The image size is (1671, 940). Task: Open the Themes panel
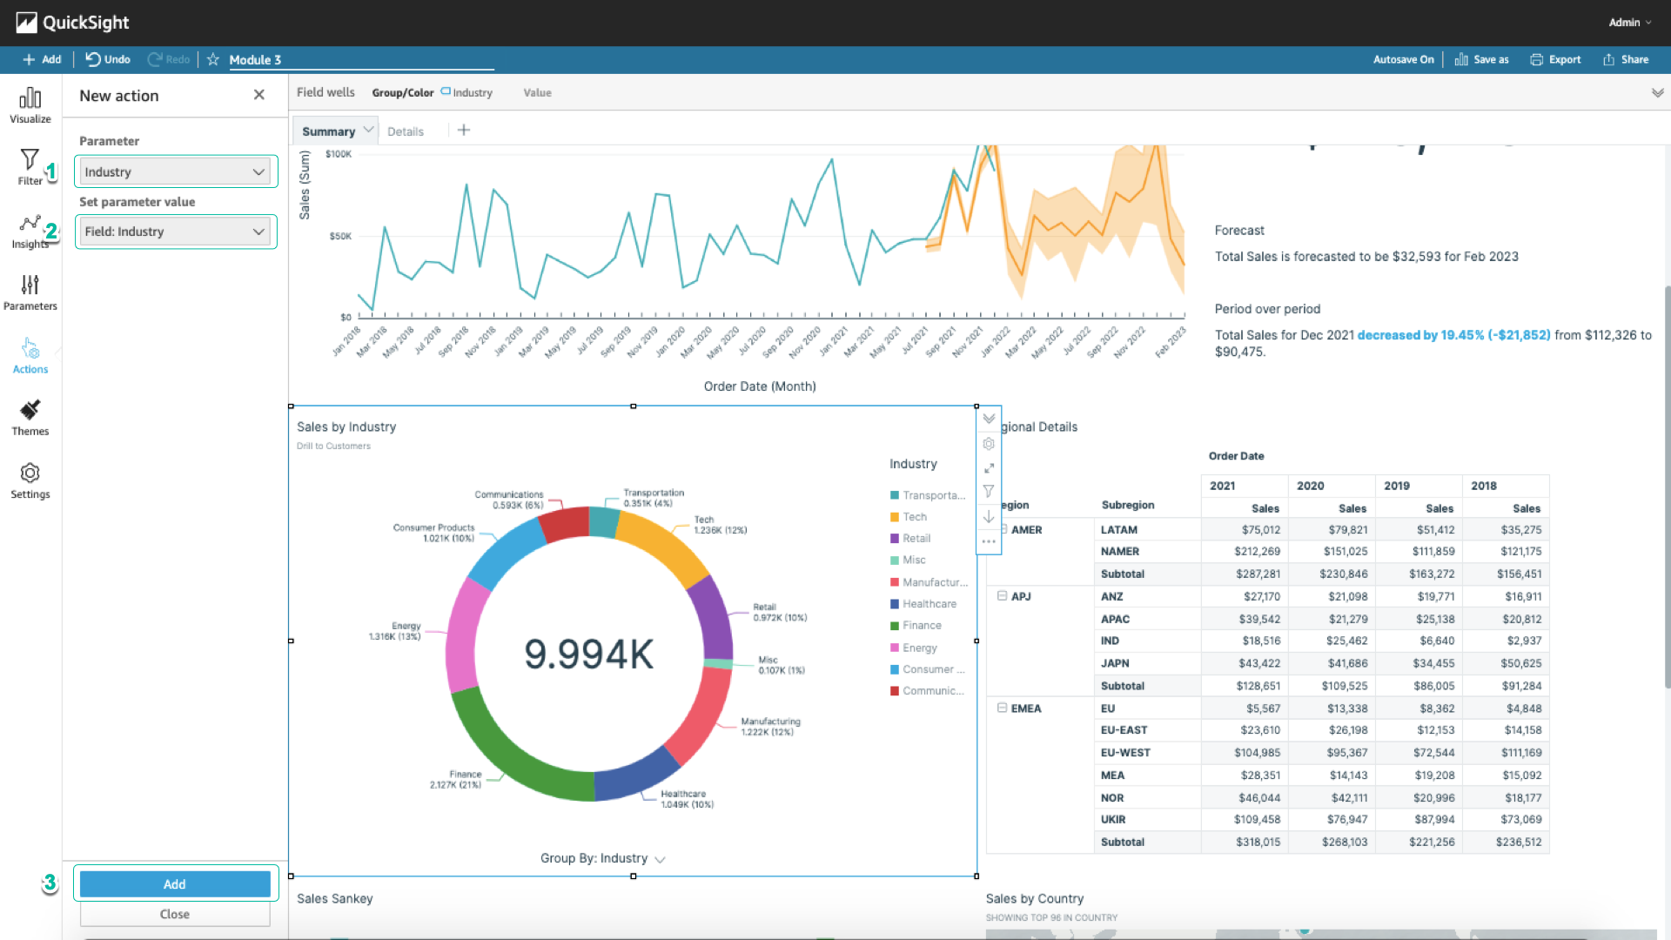pyautogui.click(x=30, y=419)
